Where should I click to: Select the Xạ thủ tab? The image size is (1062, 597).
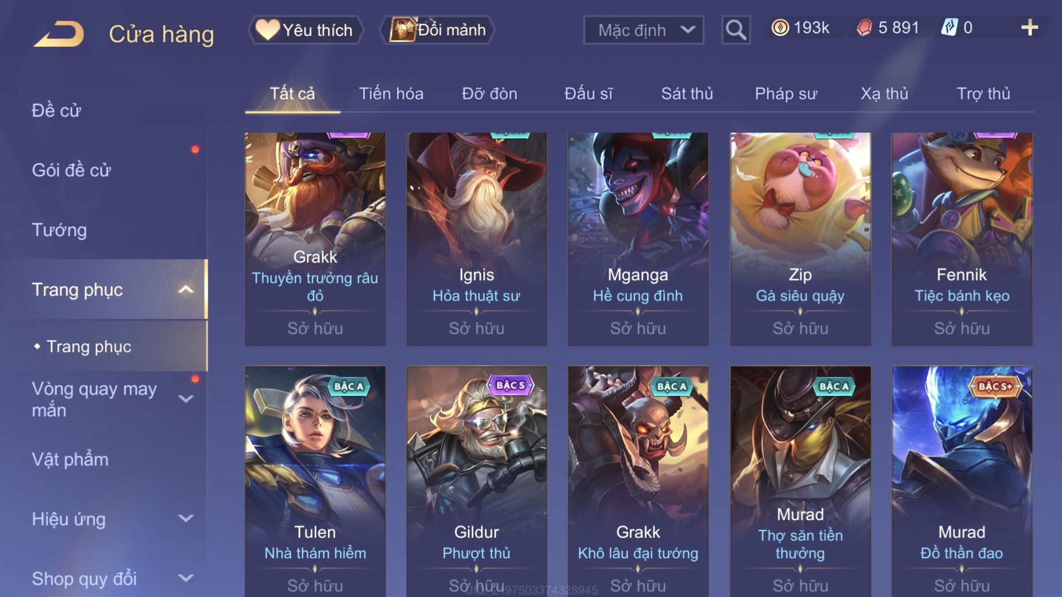884,93
